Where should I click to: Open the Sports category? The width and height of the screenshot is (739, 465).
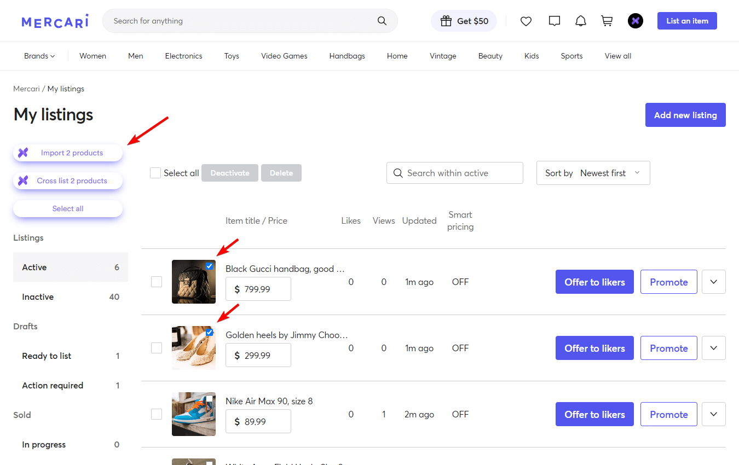point(571,56)
